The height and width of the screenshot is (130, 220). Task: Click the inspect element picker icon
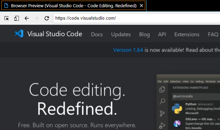tap(7, 18)
